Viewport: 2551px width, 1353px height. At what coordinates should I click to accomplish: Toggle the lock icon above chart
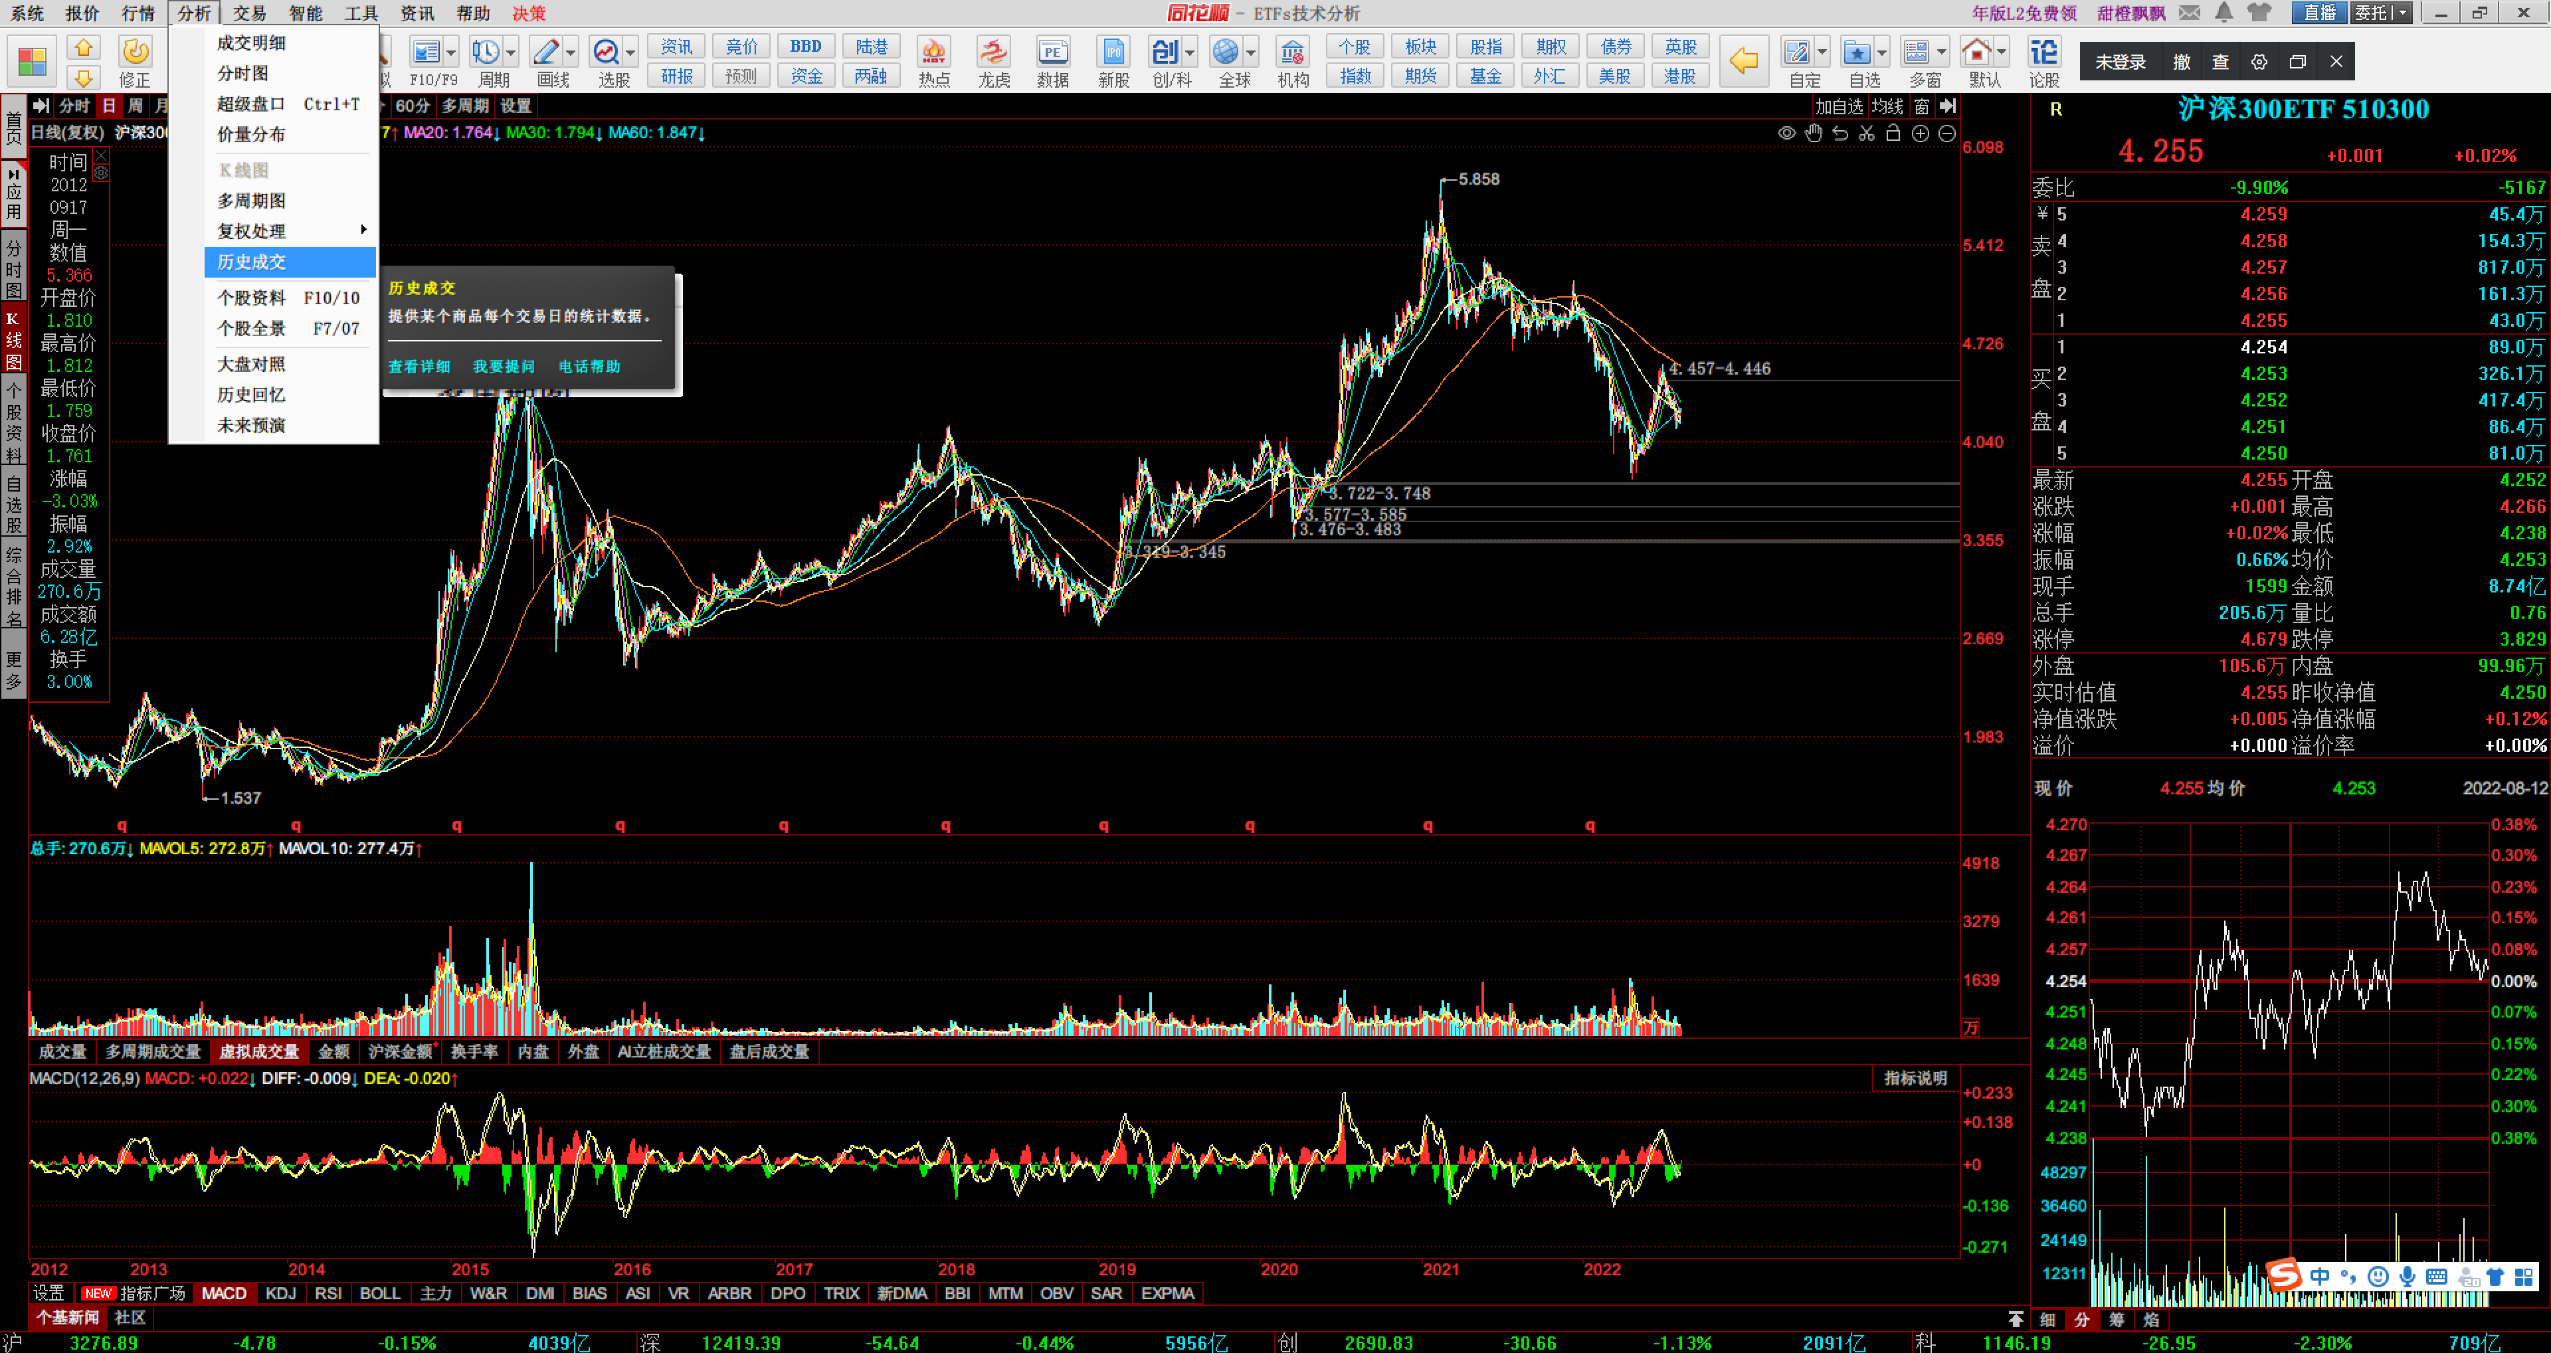(x=1893, y=133)
